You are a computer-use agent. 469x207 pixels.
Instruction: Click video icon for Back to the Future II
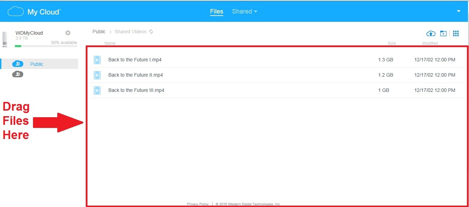(x=97, y=75)
